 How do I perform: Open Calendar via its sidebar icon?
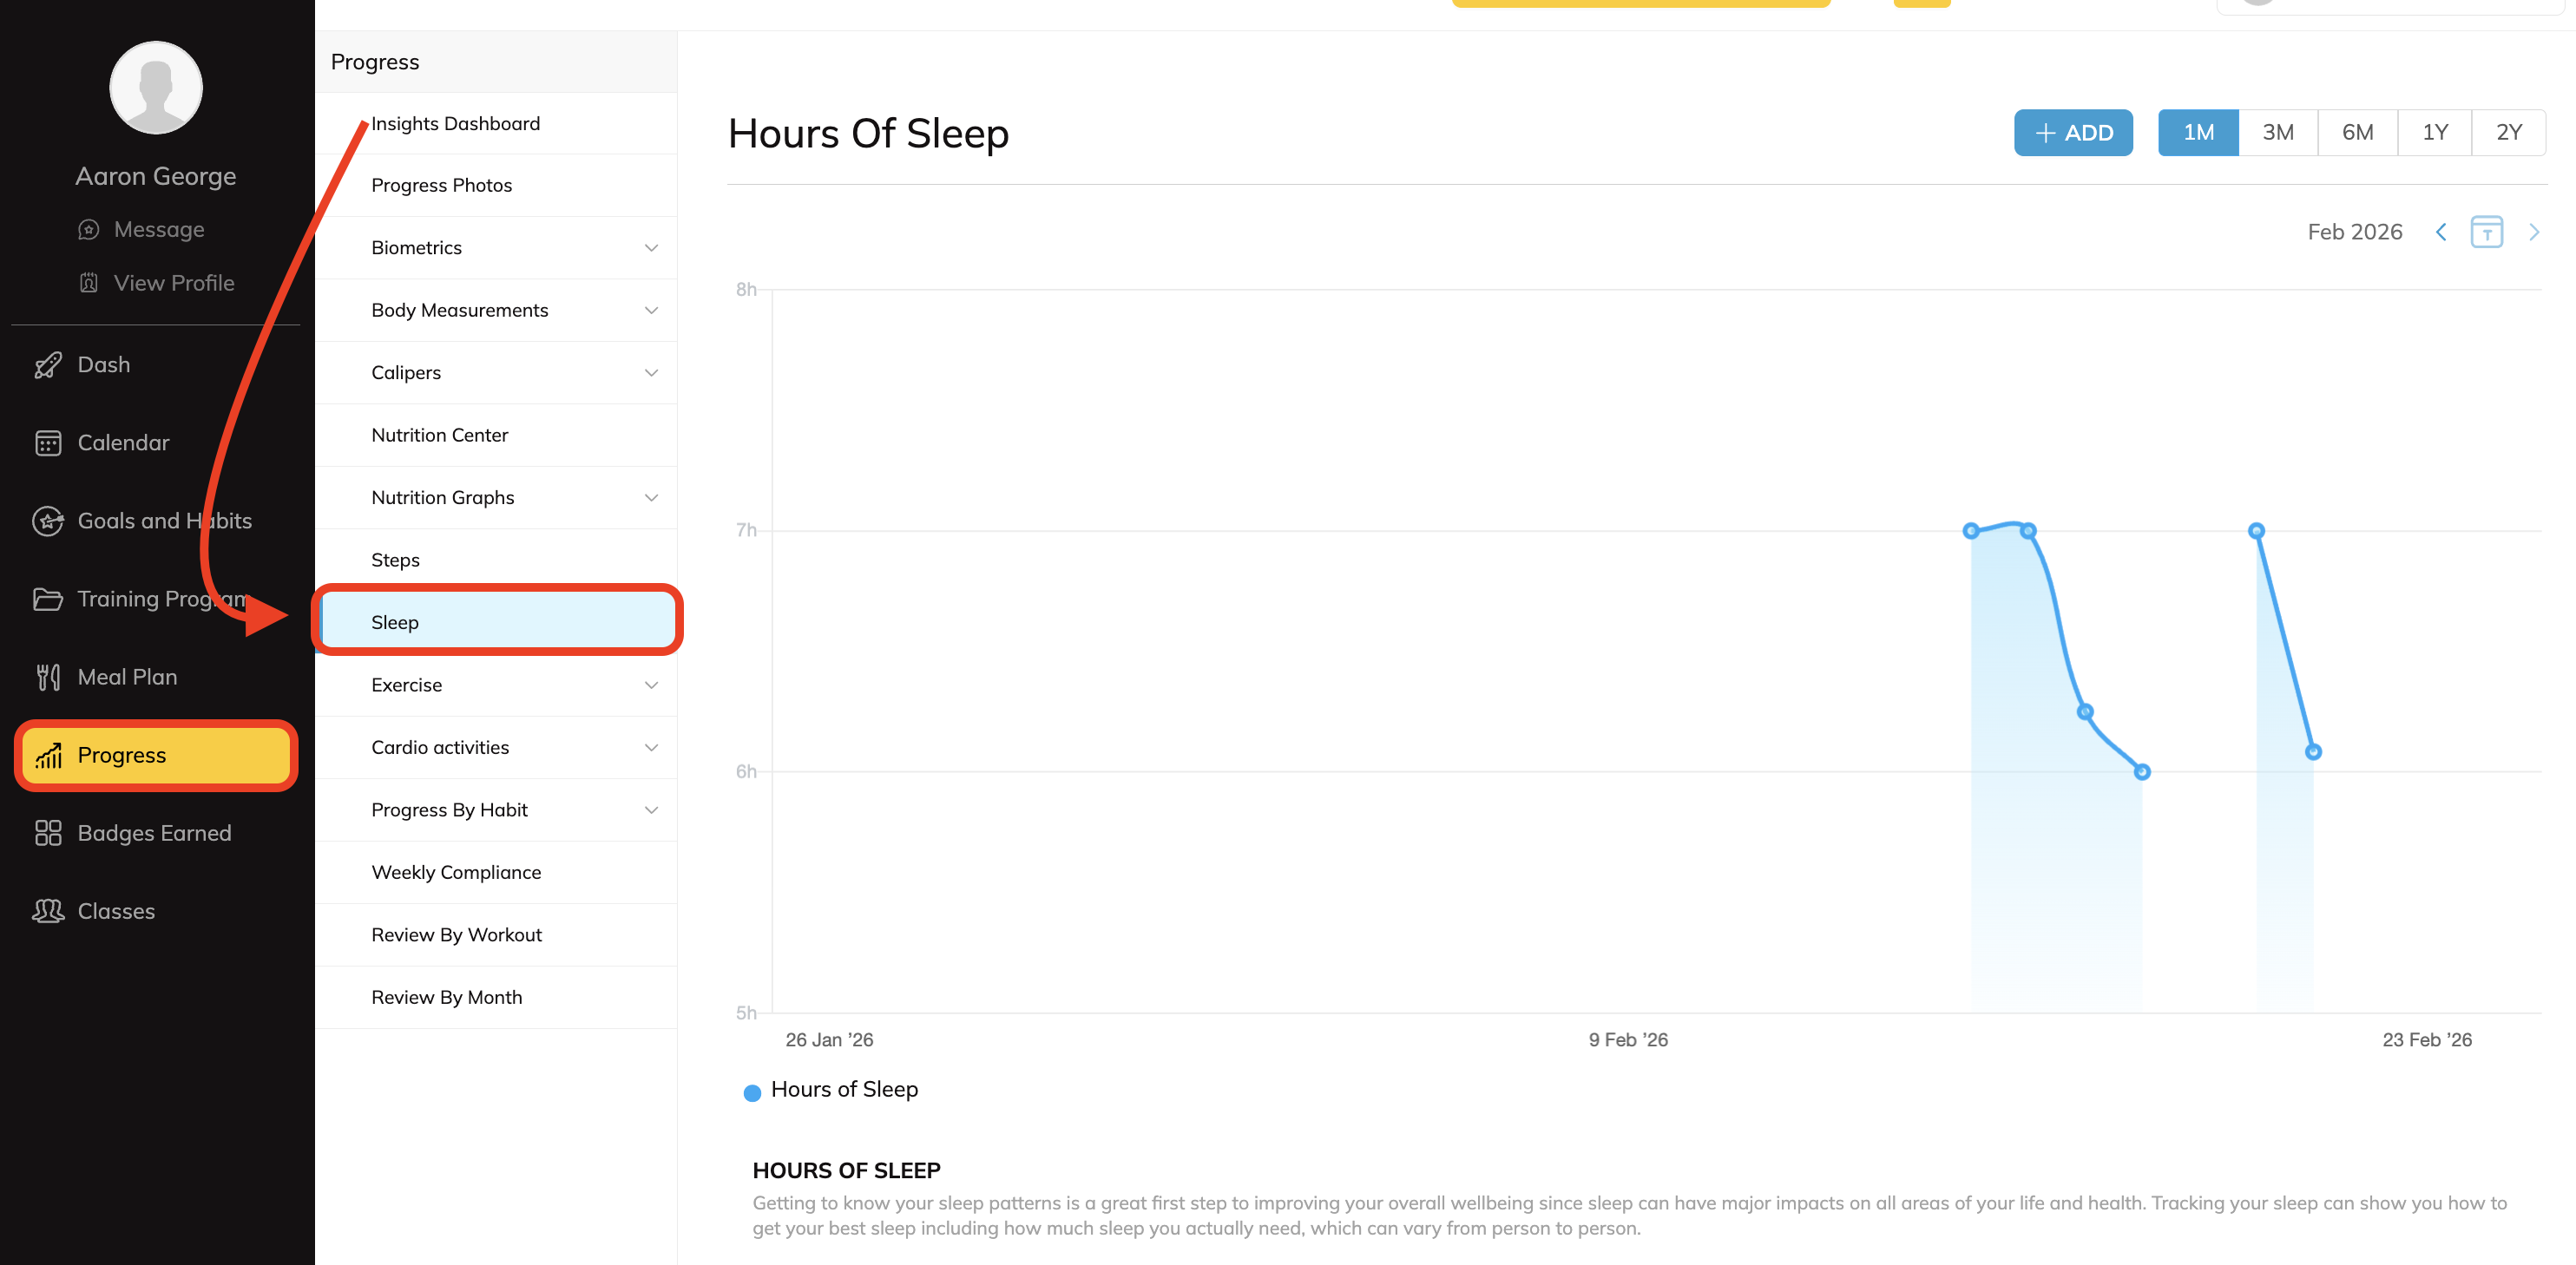(x=47, y=443)
